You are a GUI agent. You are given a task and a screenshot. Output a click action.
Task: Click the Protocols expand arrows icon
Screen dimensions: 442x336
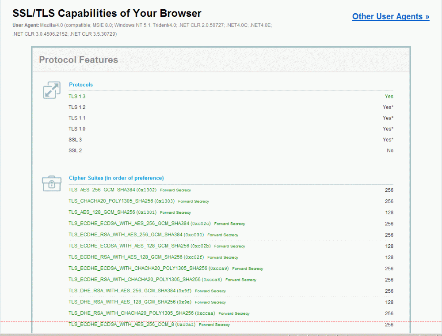(x=52, y=90)
